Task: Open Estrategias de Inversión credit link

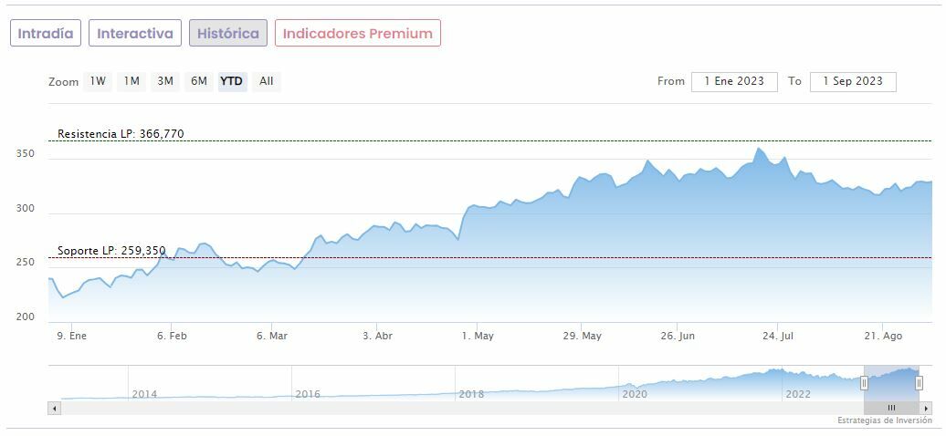Action: (883, 420)
